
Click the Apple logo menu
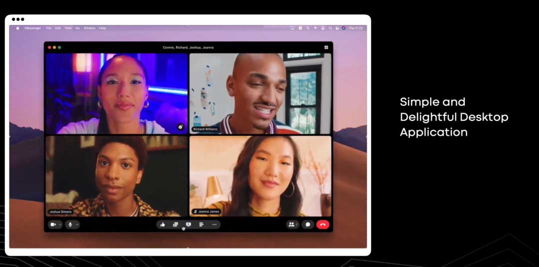[x=17, y=28]
